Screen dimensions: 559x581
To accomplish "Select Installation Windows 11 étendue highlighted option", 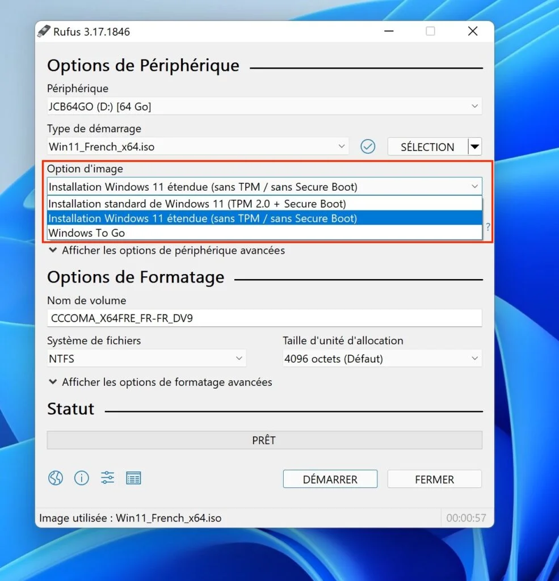I will [264, 218].
